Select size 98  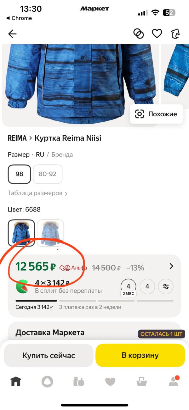19,174
